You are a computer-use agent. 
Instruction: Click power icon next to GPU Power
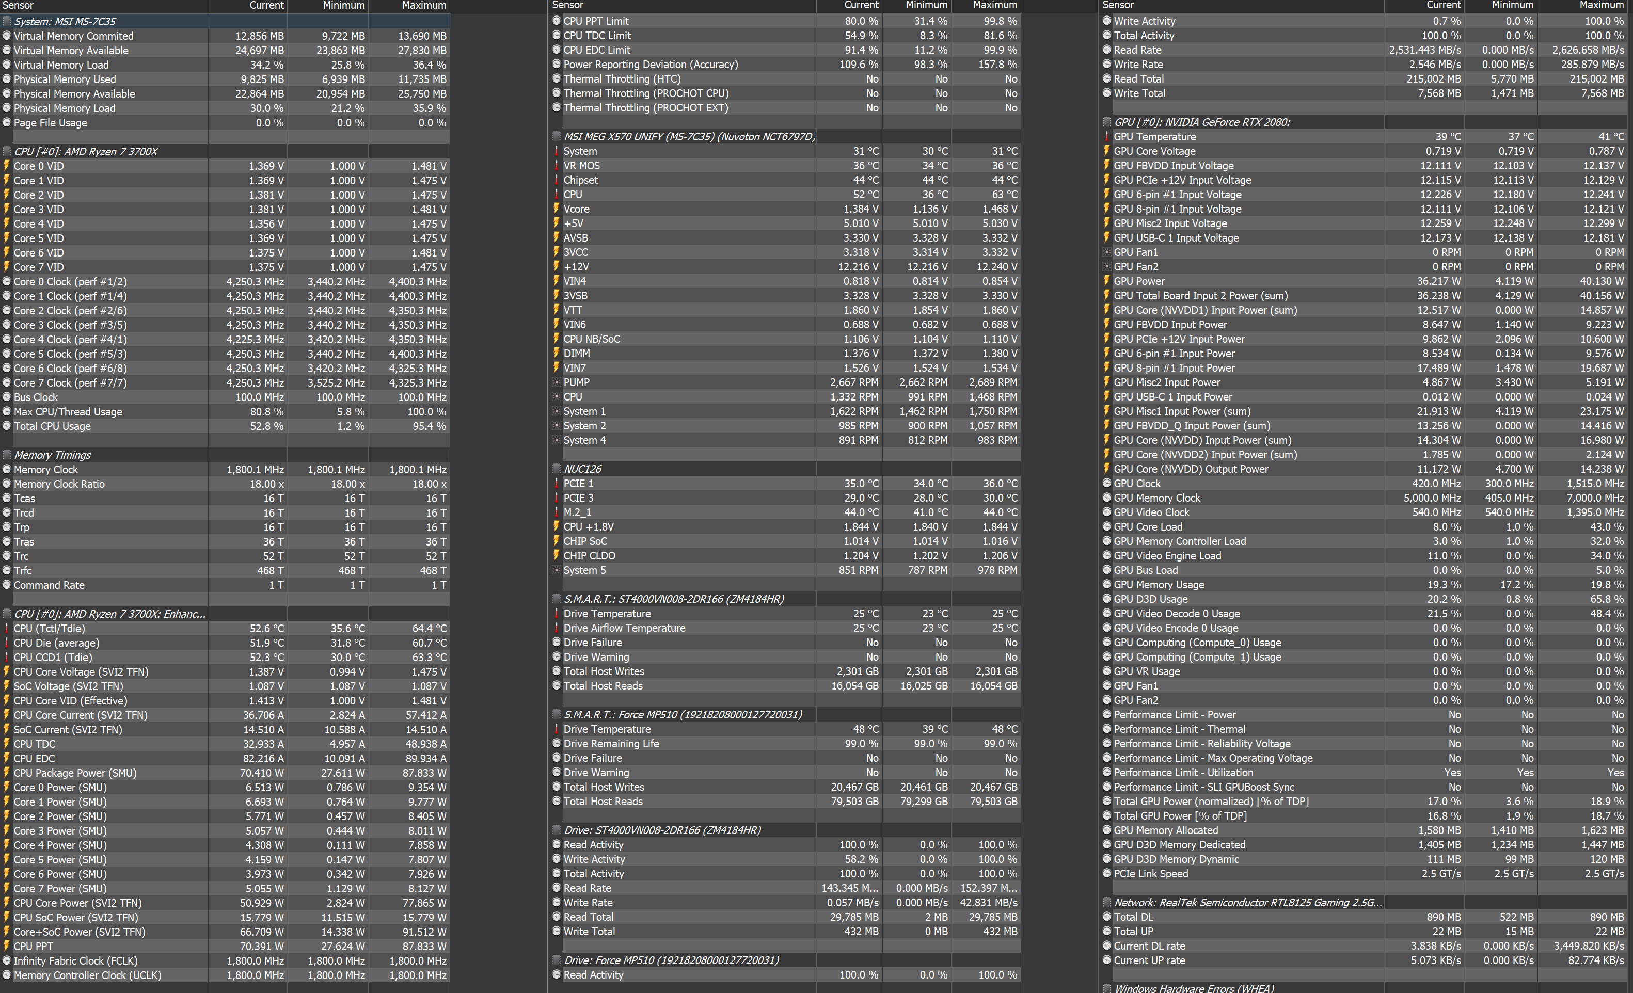pos(1107,281)
